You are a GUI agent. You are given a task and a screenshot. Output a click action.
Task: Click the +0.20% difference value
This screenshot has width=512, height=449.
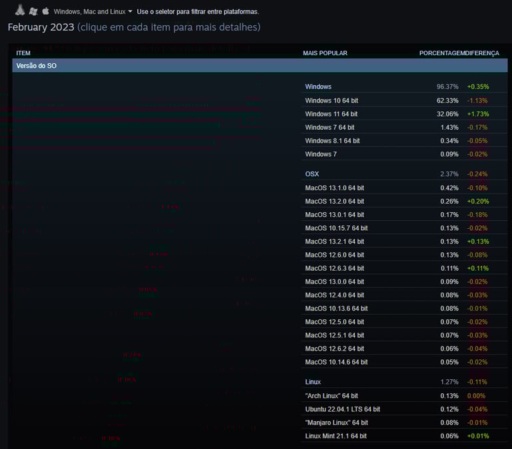478,202
